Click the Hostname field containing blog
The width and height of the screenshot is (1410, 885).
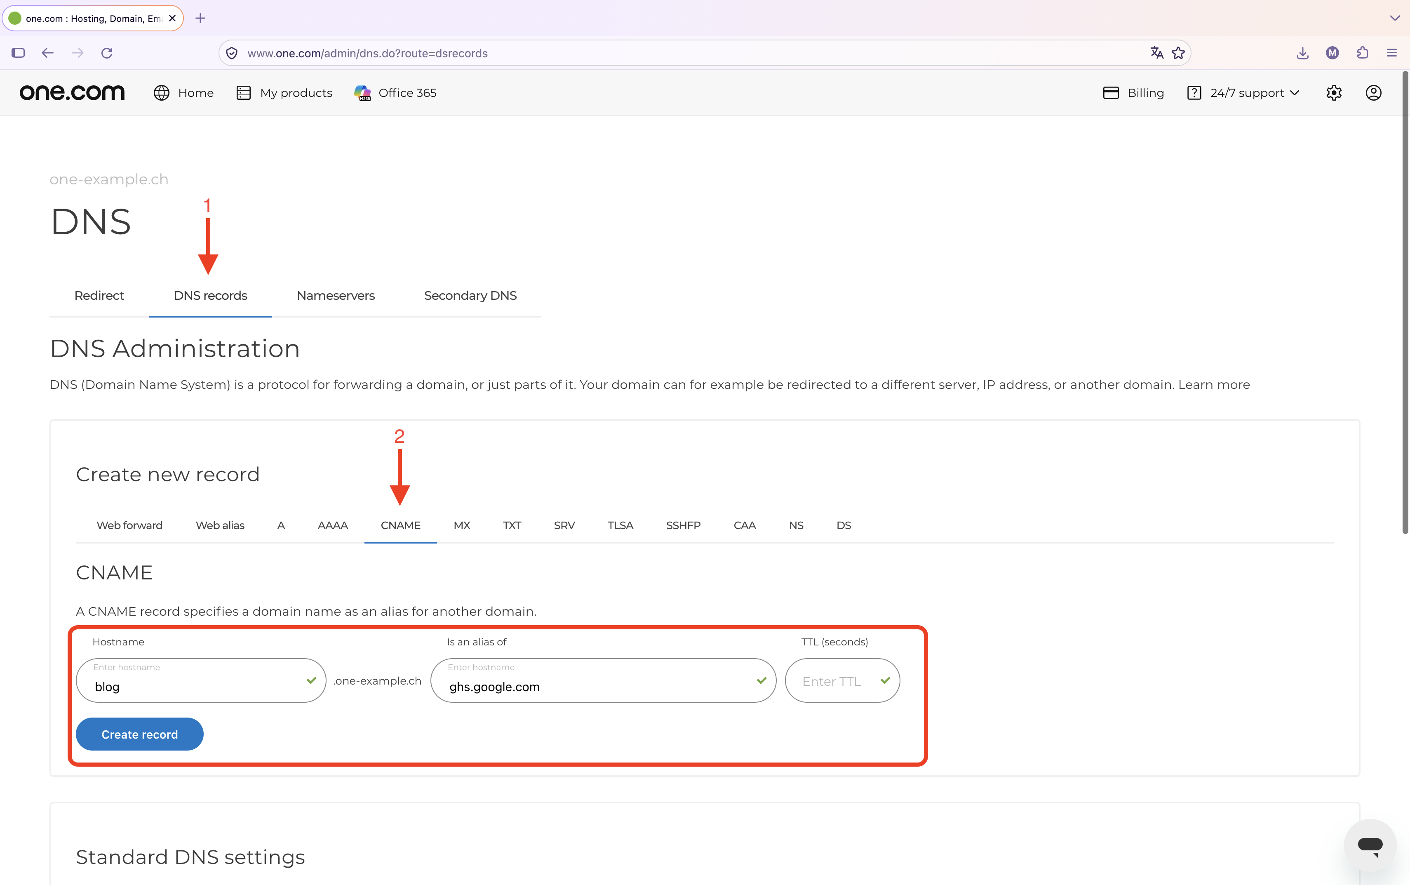click(x=201, y=680)
